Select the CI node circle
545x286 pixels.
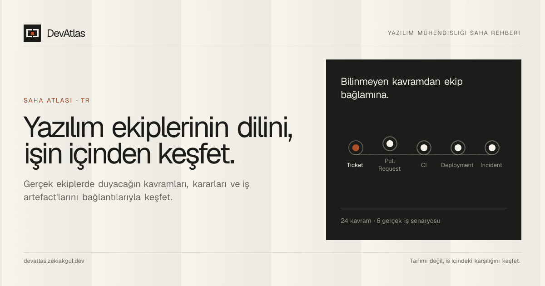424,148
